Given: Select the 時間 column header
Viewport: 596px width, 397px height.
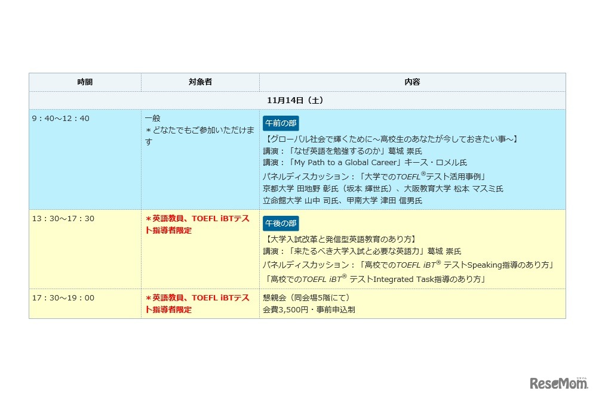Looking at the screenshot, I should [x=84, y=82].
